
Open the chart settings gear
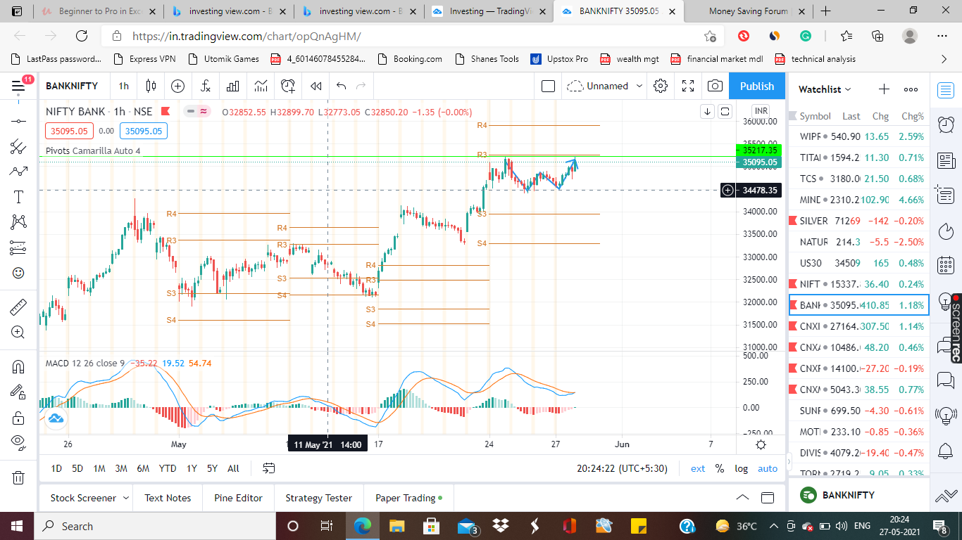point(661,86)
